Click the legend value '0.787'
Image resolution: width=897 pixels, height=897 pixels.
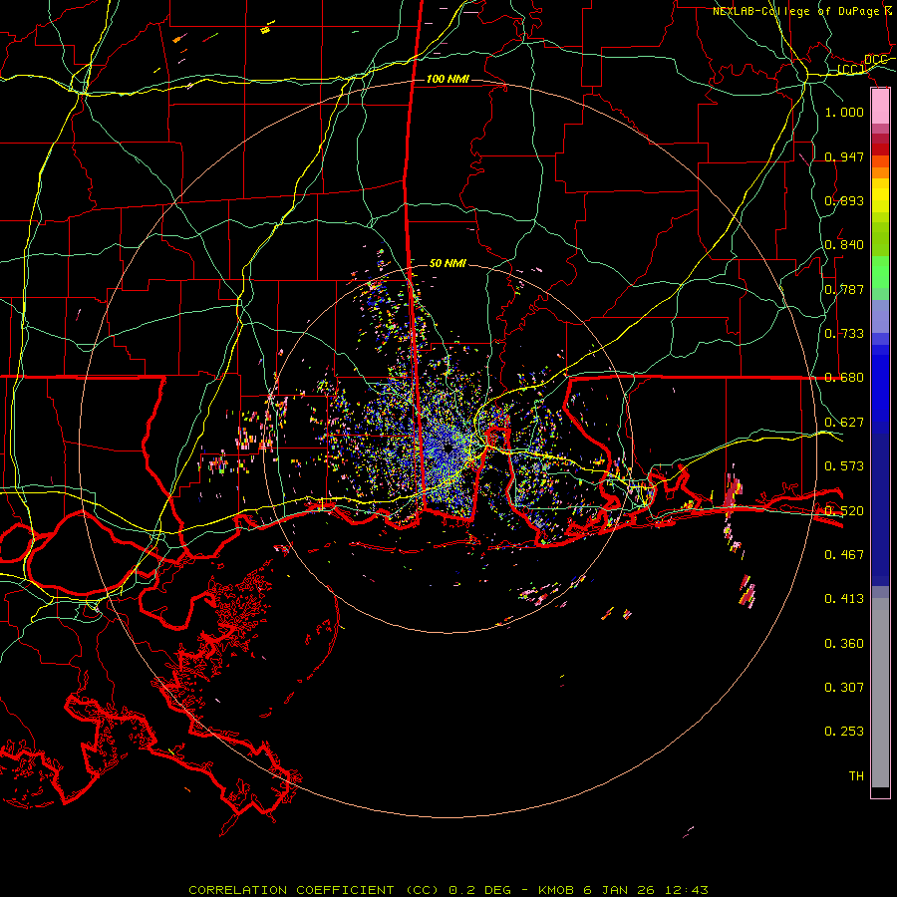(844, 289)
